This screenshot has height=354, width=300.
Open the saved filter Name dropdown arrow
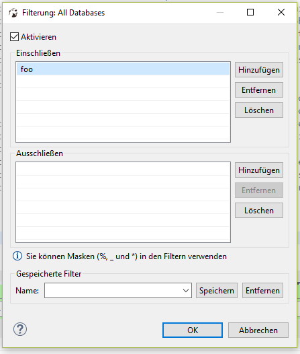point(186,291)
